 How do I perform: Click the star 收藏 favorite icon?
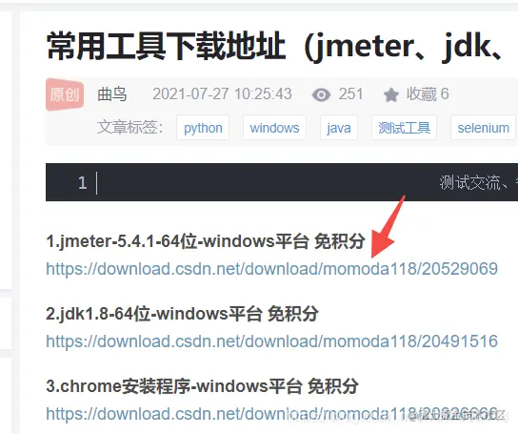(391, 94)
